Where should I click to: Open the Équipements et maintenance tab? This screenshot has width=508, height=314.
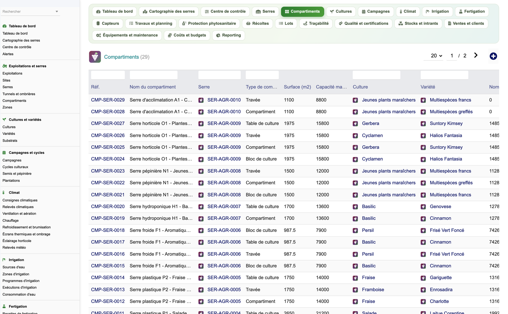[x=127, y=35]
